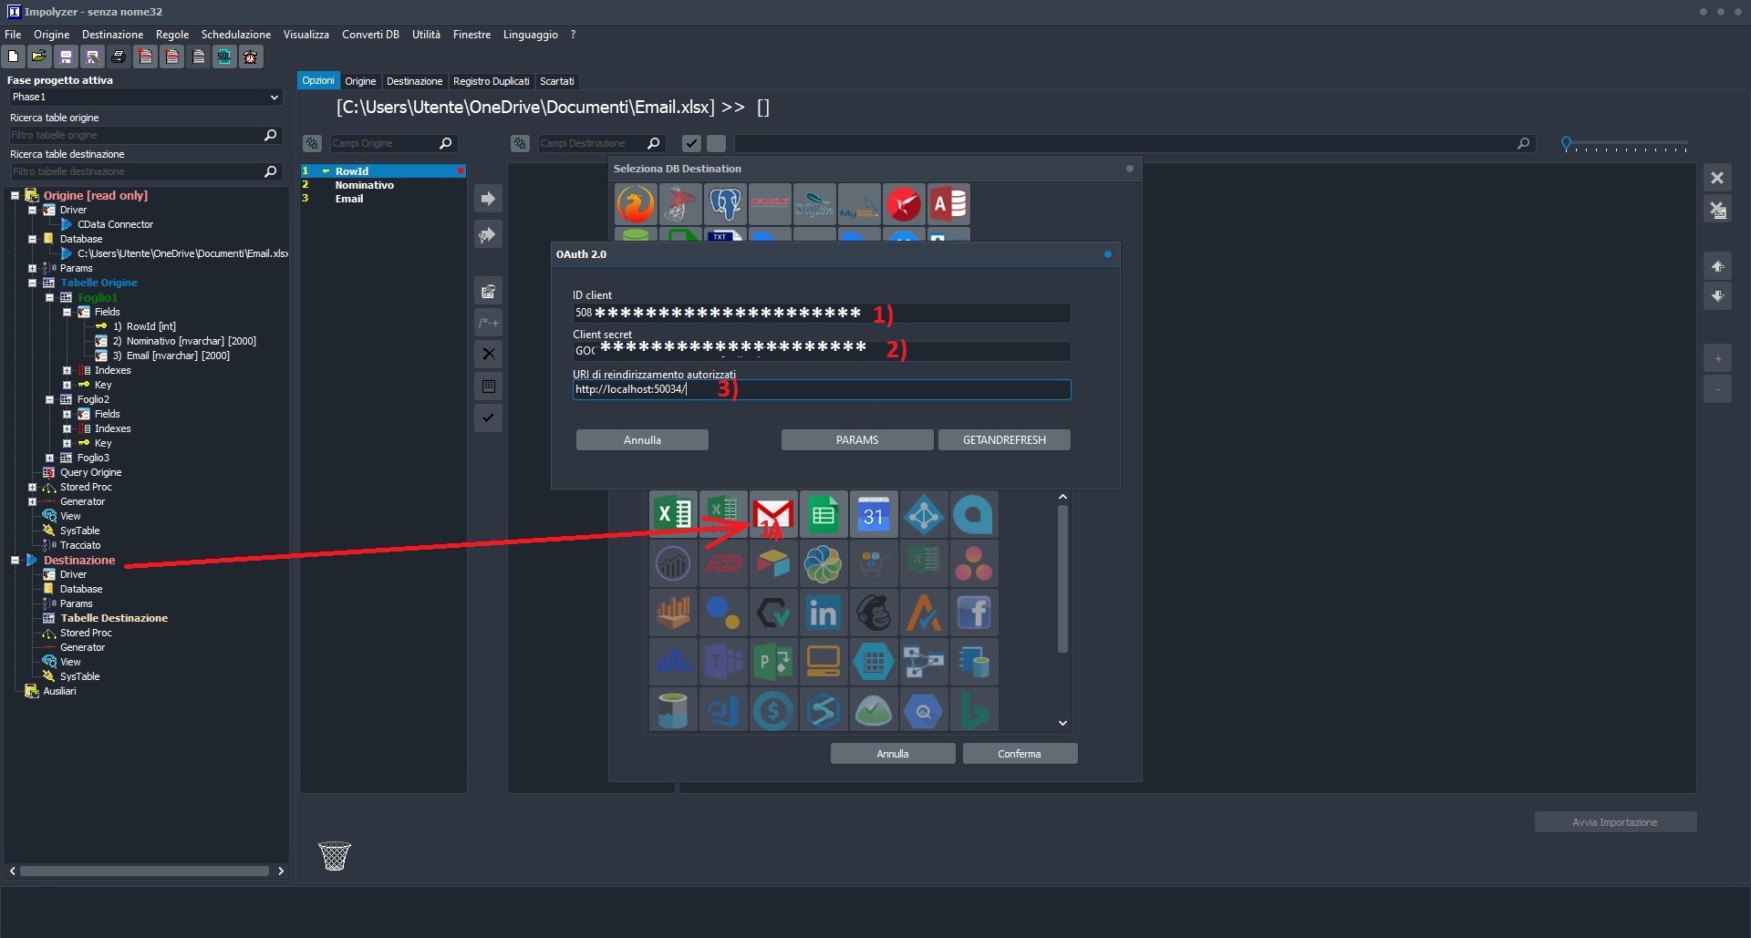The height and width of the screenshot is (938, 1751).
Task: Select the Nominativo row in the origin fields list
Action: pos(383,185)
